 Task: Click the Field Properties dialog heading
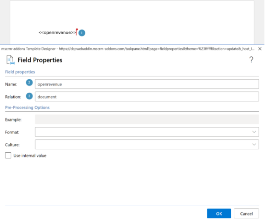point(40,60)
